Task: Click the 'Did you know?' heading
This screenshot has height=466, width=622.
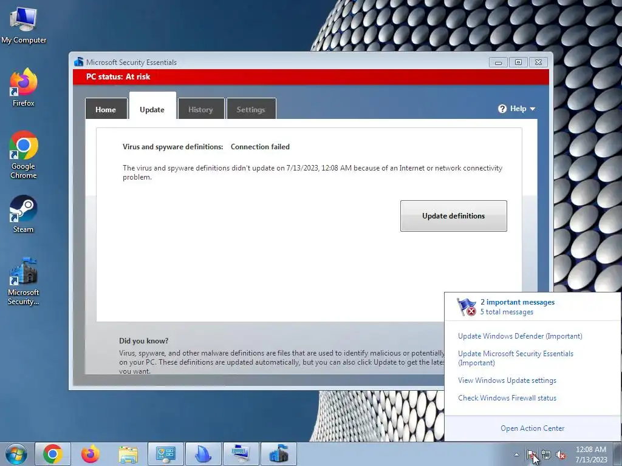Action: 143,341
